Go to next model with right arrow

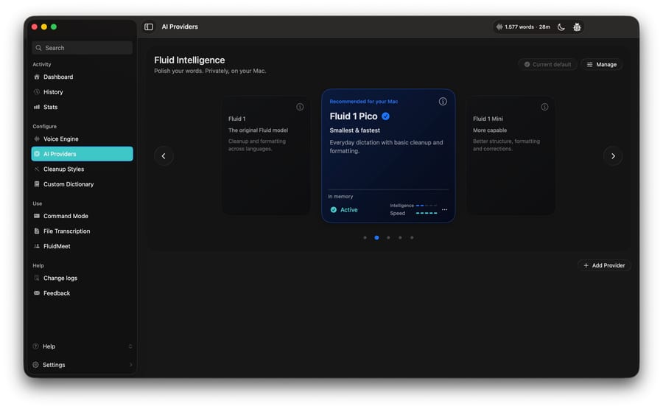coord(613,156)
